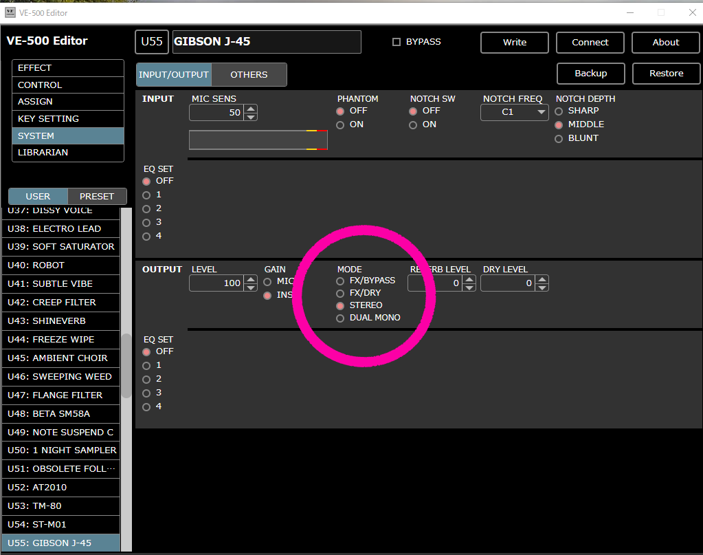
Task: Select output EQ SET option 4
Action: (146, 407)
